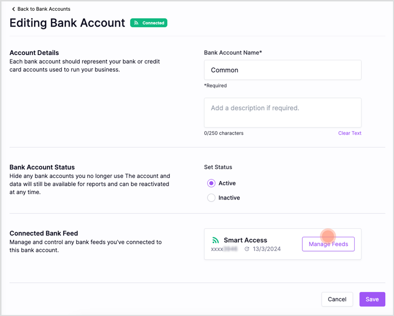Image resolution: width=394 pixels, height=316 pixels.
Task: Click the green Connected status badge
Action: click(149, 23)
